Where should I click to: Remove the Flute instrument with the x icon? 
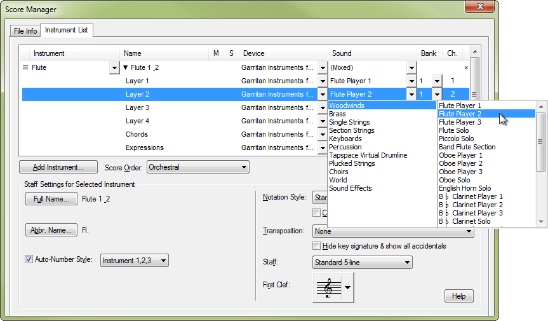click(465, 67)
